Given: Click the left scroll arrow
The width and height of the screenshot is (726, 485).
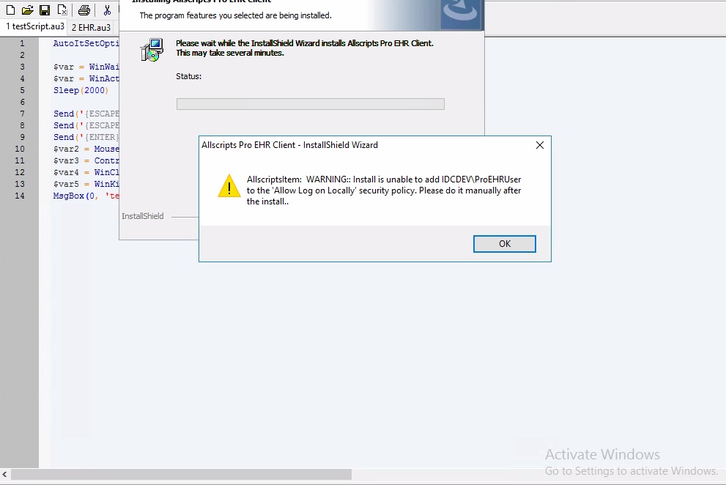Looking at the screenshot, I should 4,474.
